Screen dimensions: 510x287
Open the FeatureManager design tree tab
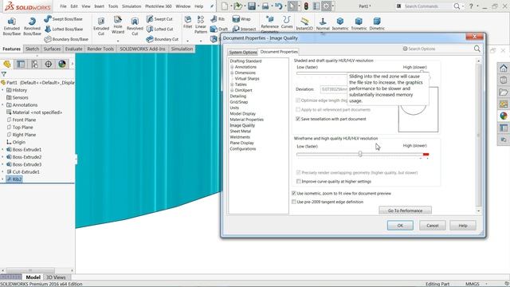coord(7,64)
